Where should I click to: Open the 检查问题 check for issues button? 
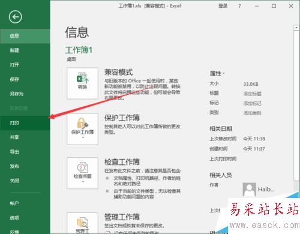[82, 173]
